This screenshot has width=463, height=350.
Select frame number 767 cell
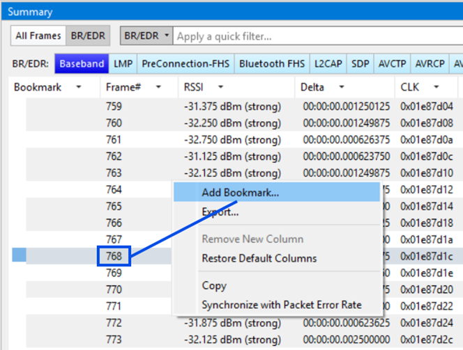[x=114, y=239]
